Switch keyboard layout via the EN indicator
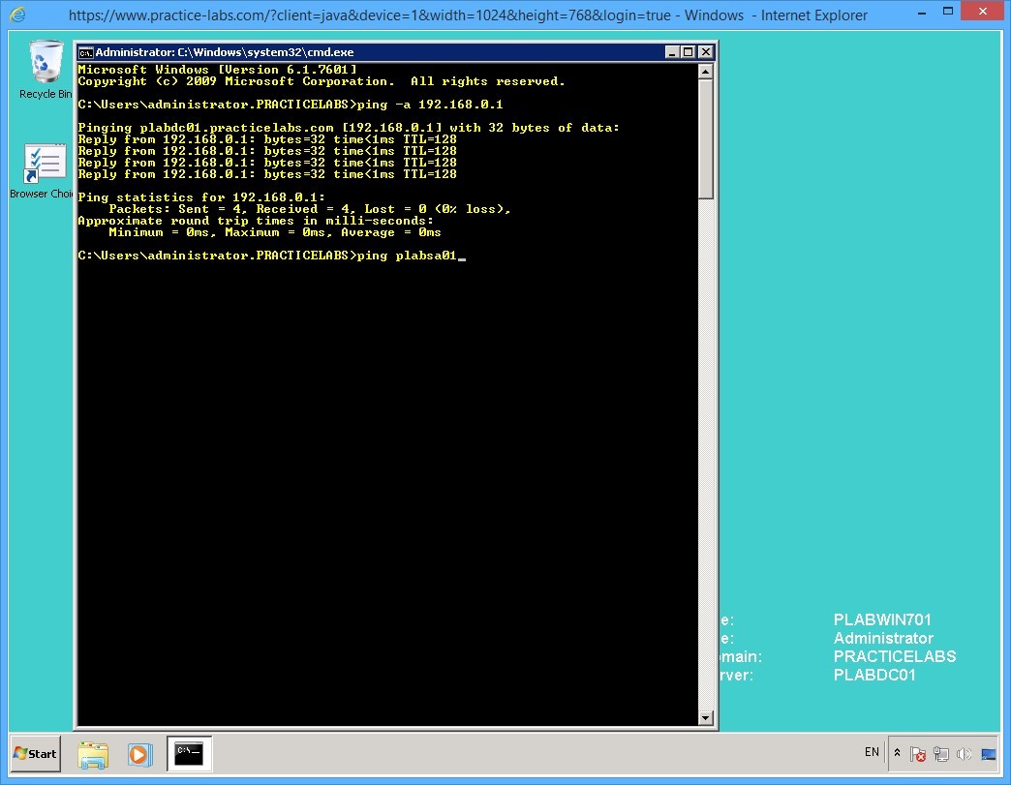 pyautogui.click(x=871, y=753)
